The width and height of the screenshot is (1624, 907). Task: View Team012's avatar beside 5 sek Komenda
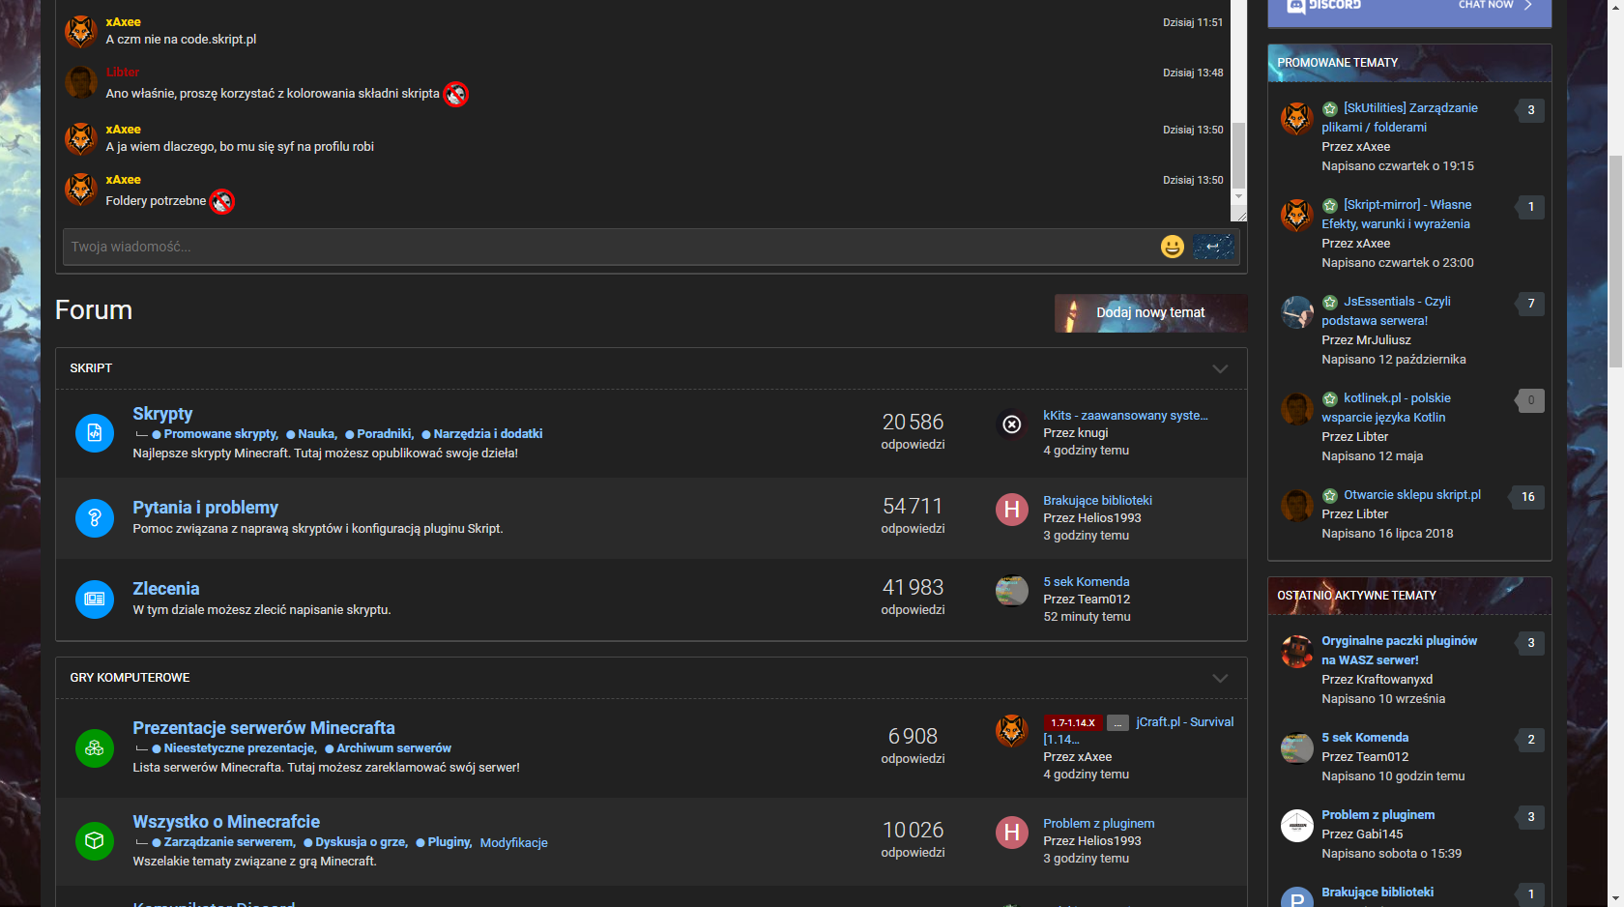(1012, 591)
